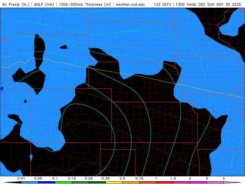Click the 'Valid: 00Z SUN NOV 30 2025' text

213,4
